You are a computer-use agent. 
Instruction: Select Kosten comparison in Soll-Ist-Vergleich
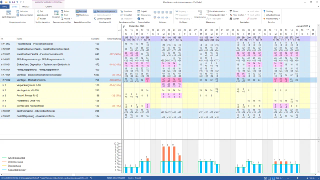tap(41, 19)
